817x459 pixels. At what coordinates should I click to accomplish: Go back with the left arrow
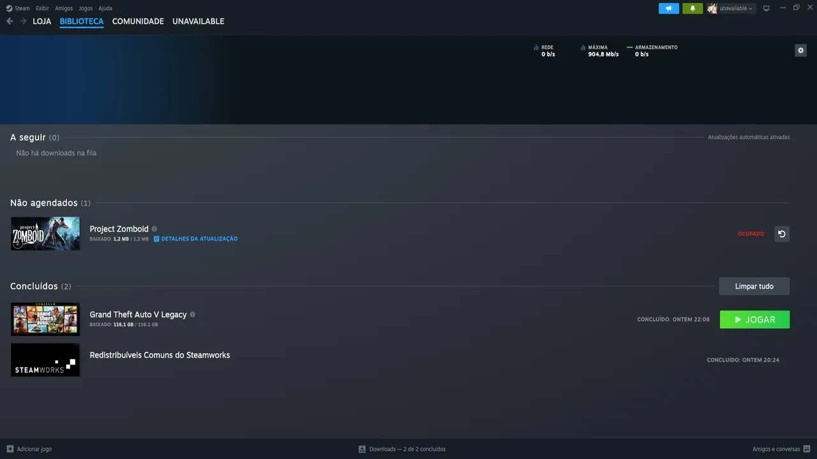pos(10,21)
